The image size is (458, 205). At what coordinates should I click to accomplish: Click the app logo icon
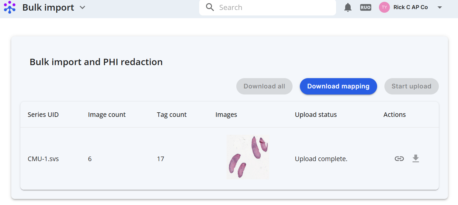pos(10,7)
